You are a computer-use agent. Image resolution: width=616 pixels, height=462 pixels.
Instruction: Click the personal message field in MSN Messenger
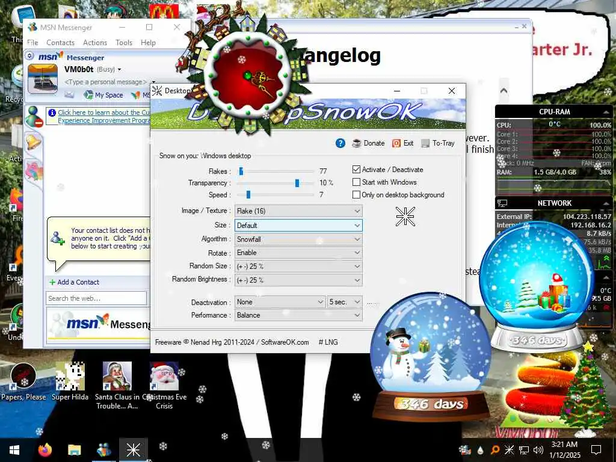click(x=105, y=82)
